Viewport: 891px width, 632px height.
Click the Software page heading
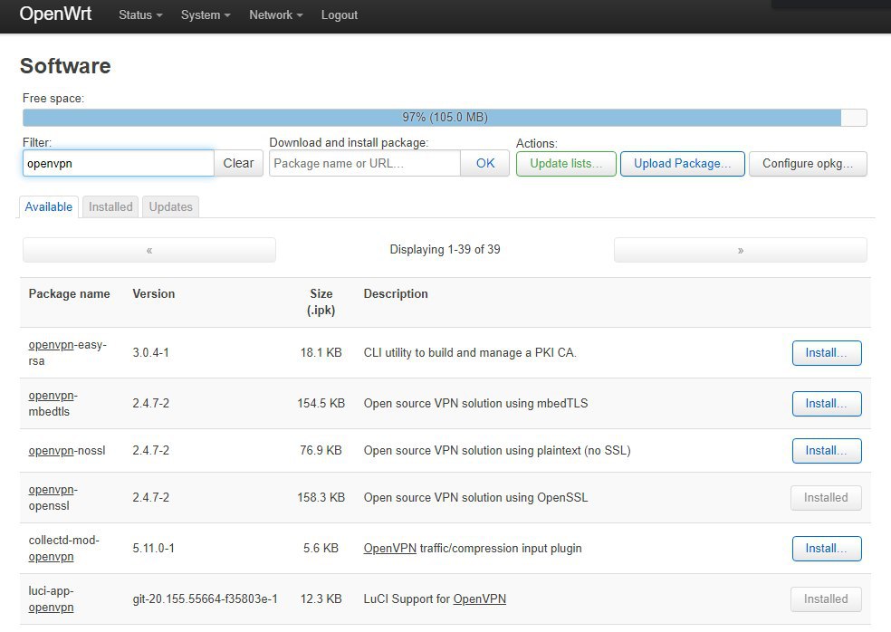pos(65,66)
